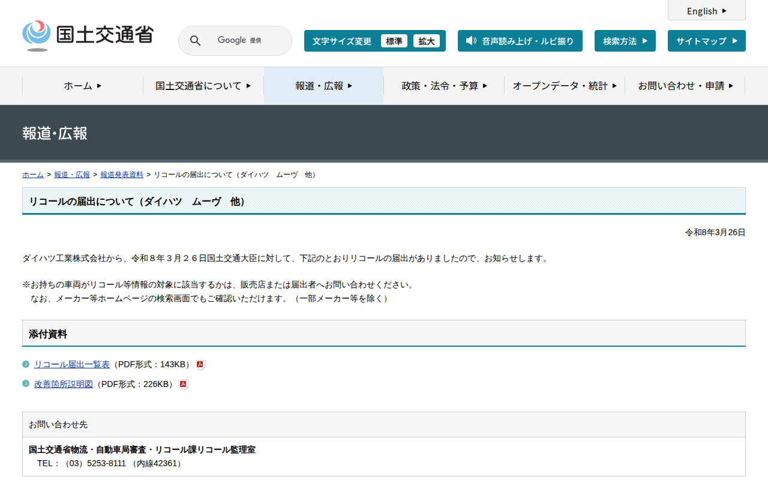Screen dimensions: 768x480
Task: Click the speaker icon for 音声読み上げ
Action: [x=471, y=41]
